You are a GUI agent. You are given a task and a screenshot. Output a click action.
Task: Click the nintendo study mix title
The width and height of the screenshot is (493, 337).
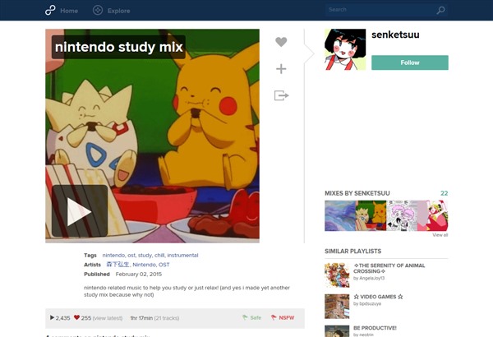[x=118, y=47]
